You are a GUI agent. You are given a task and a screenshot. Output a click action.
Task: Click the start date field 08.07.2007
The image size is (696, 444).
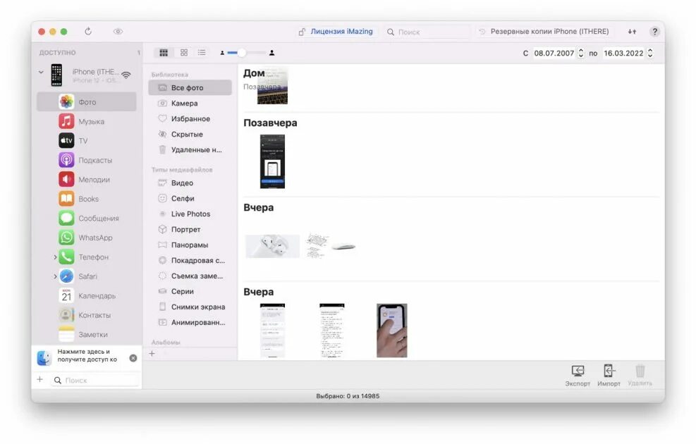point(554,54)
